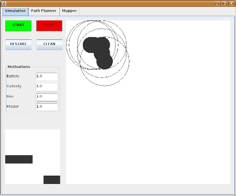Click the wide dark bar in the minimap panel
This screenshot has width=236, height=196.
[19, 159]
